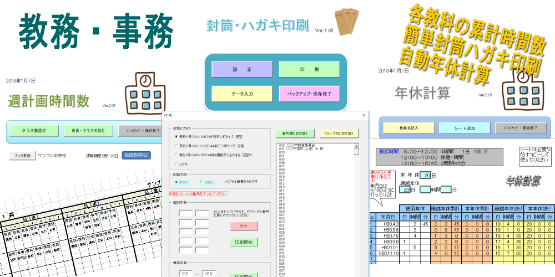Image resolution: width=555 pixels, height=277 pixels.
Task: Click the school building icon beside 週計画時間数
Action: click(x=144, y=93)
